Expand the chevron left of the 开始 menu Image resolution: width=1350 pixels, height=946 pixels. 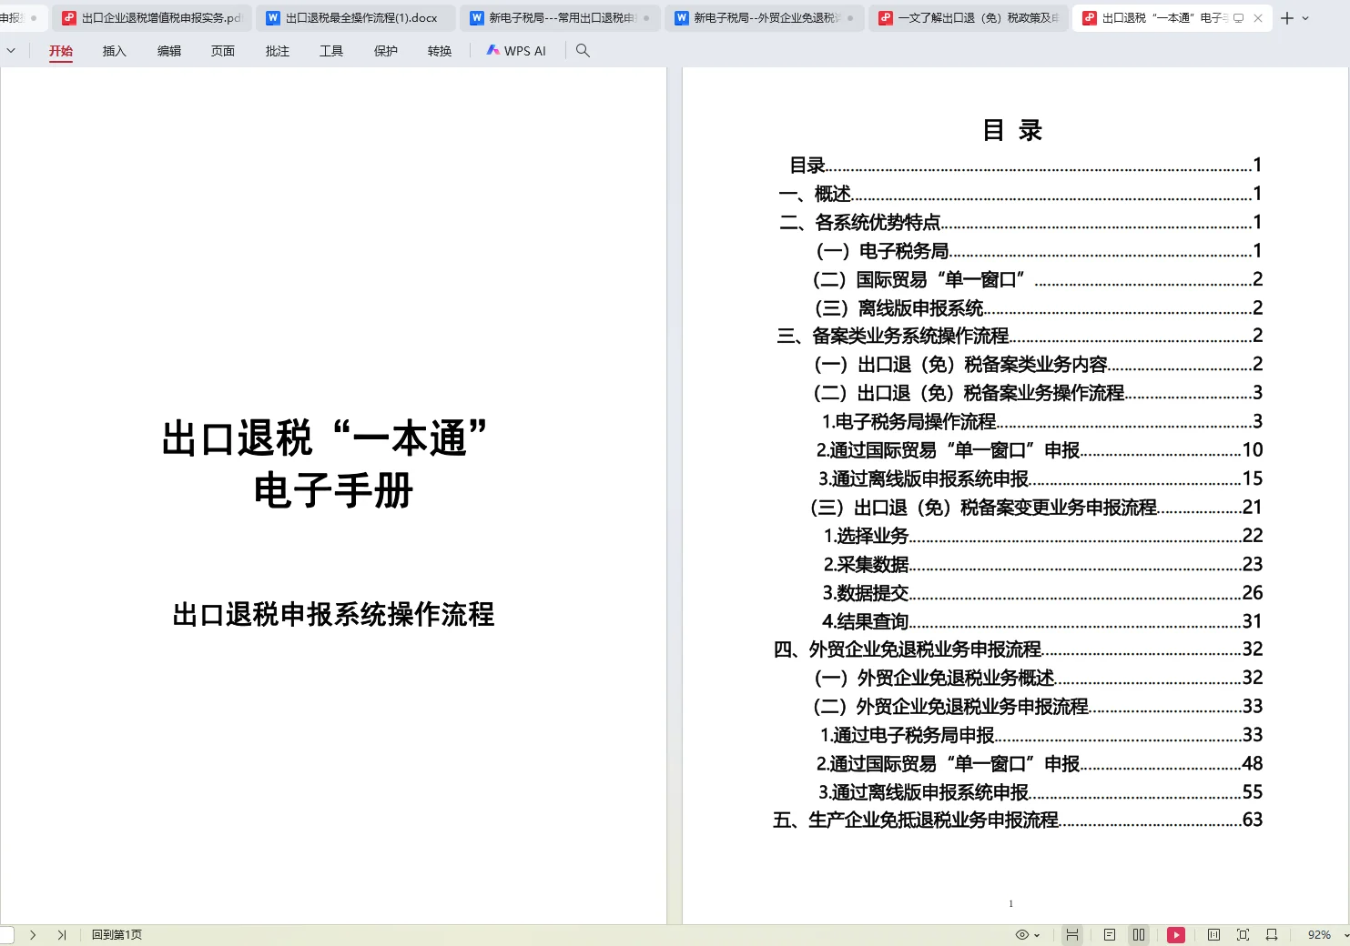(x=11, y=50)
